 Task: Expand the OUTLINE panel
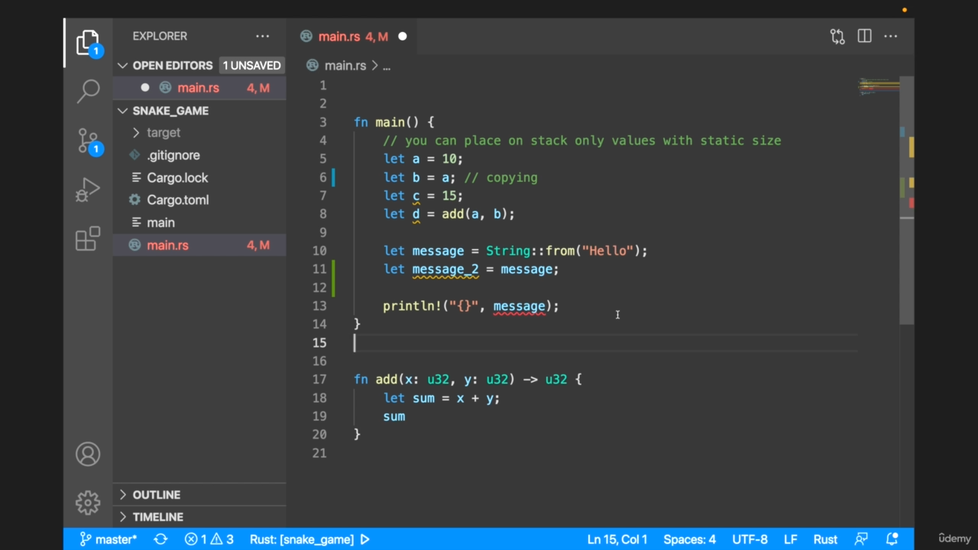coord(157,495)
